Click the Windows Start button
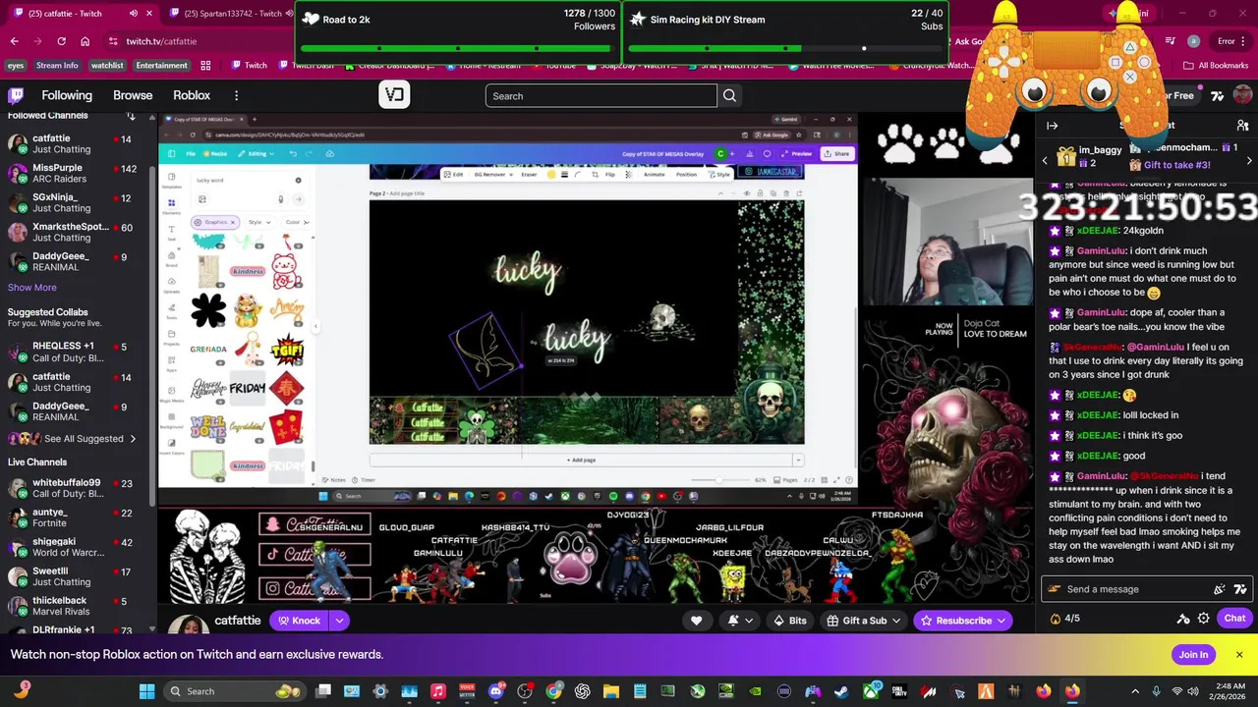 pyautogui.click(x=146, y=691)
